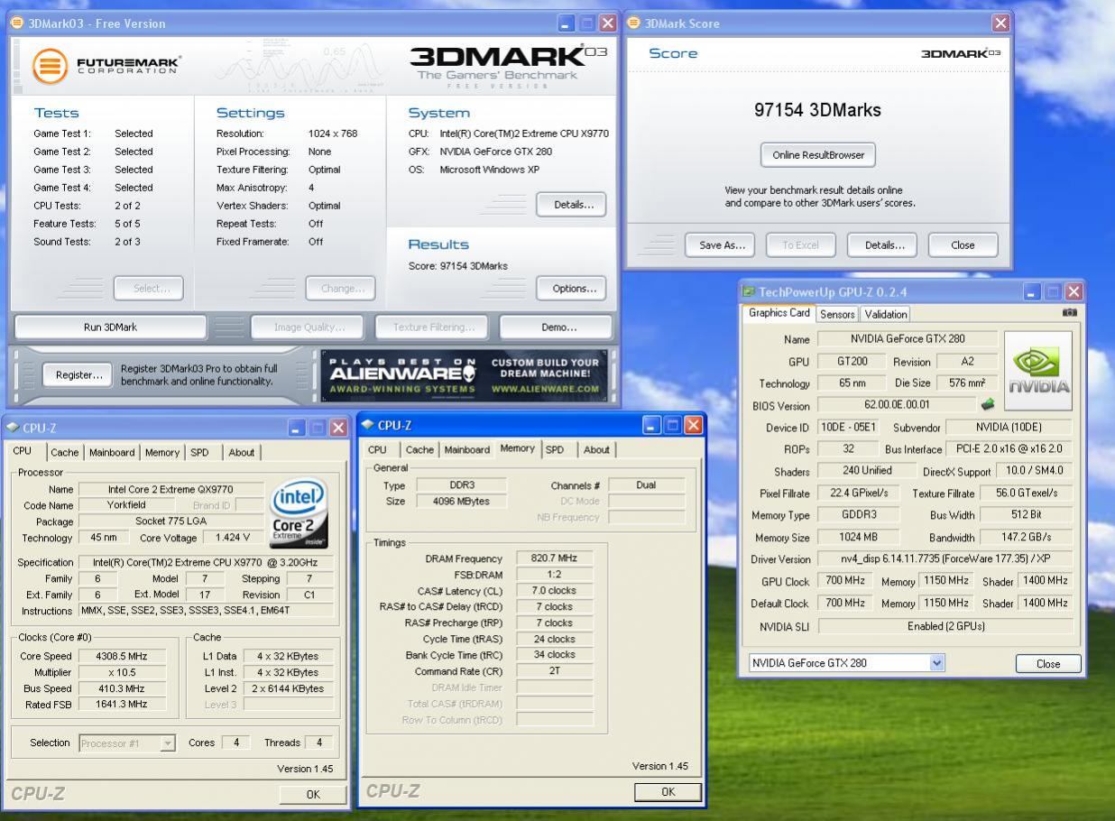The height and width of the screenshot is (821, 1115).
Task: Minimize the 3DMark03 window
Action: tap(567, 23)
